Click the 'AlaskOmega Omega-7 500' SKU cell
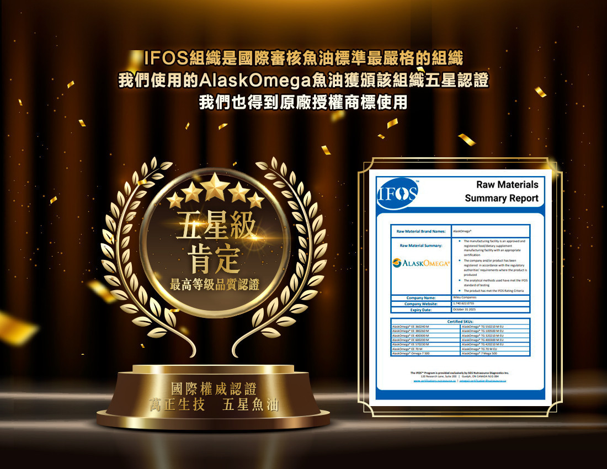 [425, 353]
